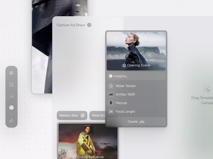Select the shapes grid tool in sidebar
Image resolution: width=213 pixels, height=159 pixels.
tap(11, 84)
